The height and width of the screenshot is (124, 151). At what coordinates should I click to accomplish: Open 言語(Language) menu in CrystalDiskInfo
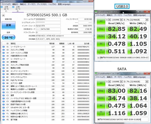coord(64,4)
